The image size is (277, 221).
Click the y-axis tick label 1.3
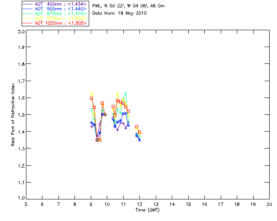pos(21,149)
